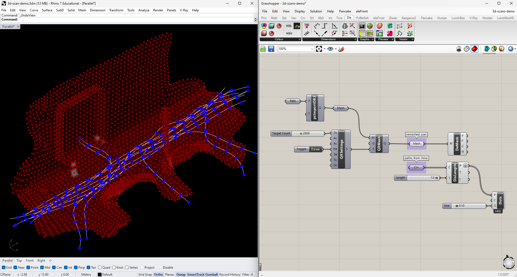Click the Save document icon in Grasshopper
The image size is (517, 277).
pos(271,49)
